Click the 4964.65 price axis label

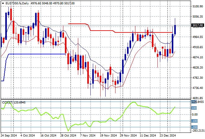(198, 37)
